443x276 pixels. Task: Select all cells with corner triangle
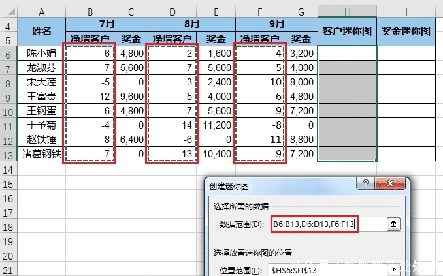[x=10, y=12]
